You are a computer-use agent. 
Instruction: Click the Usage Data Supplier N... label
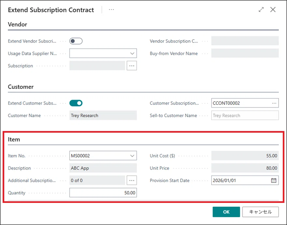[x=32, y=53]
